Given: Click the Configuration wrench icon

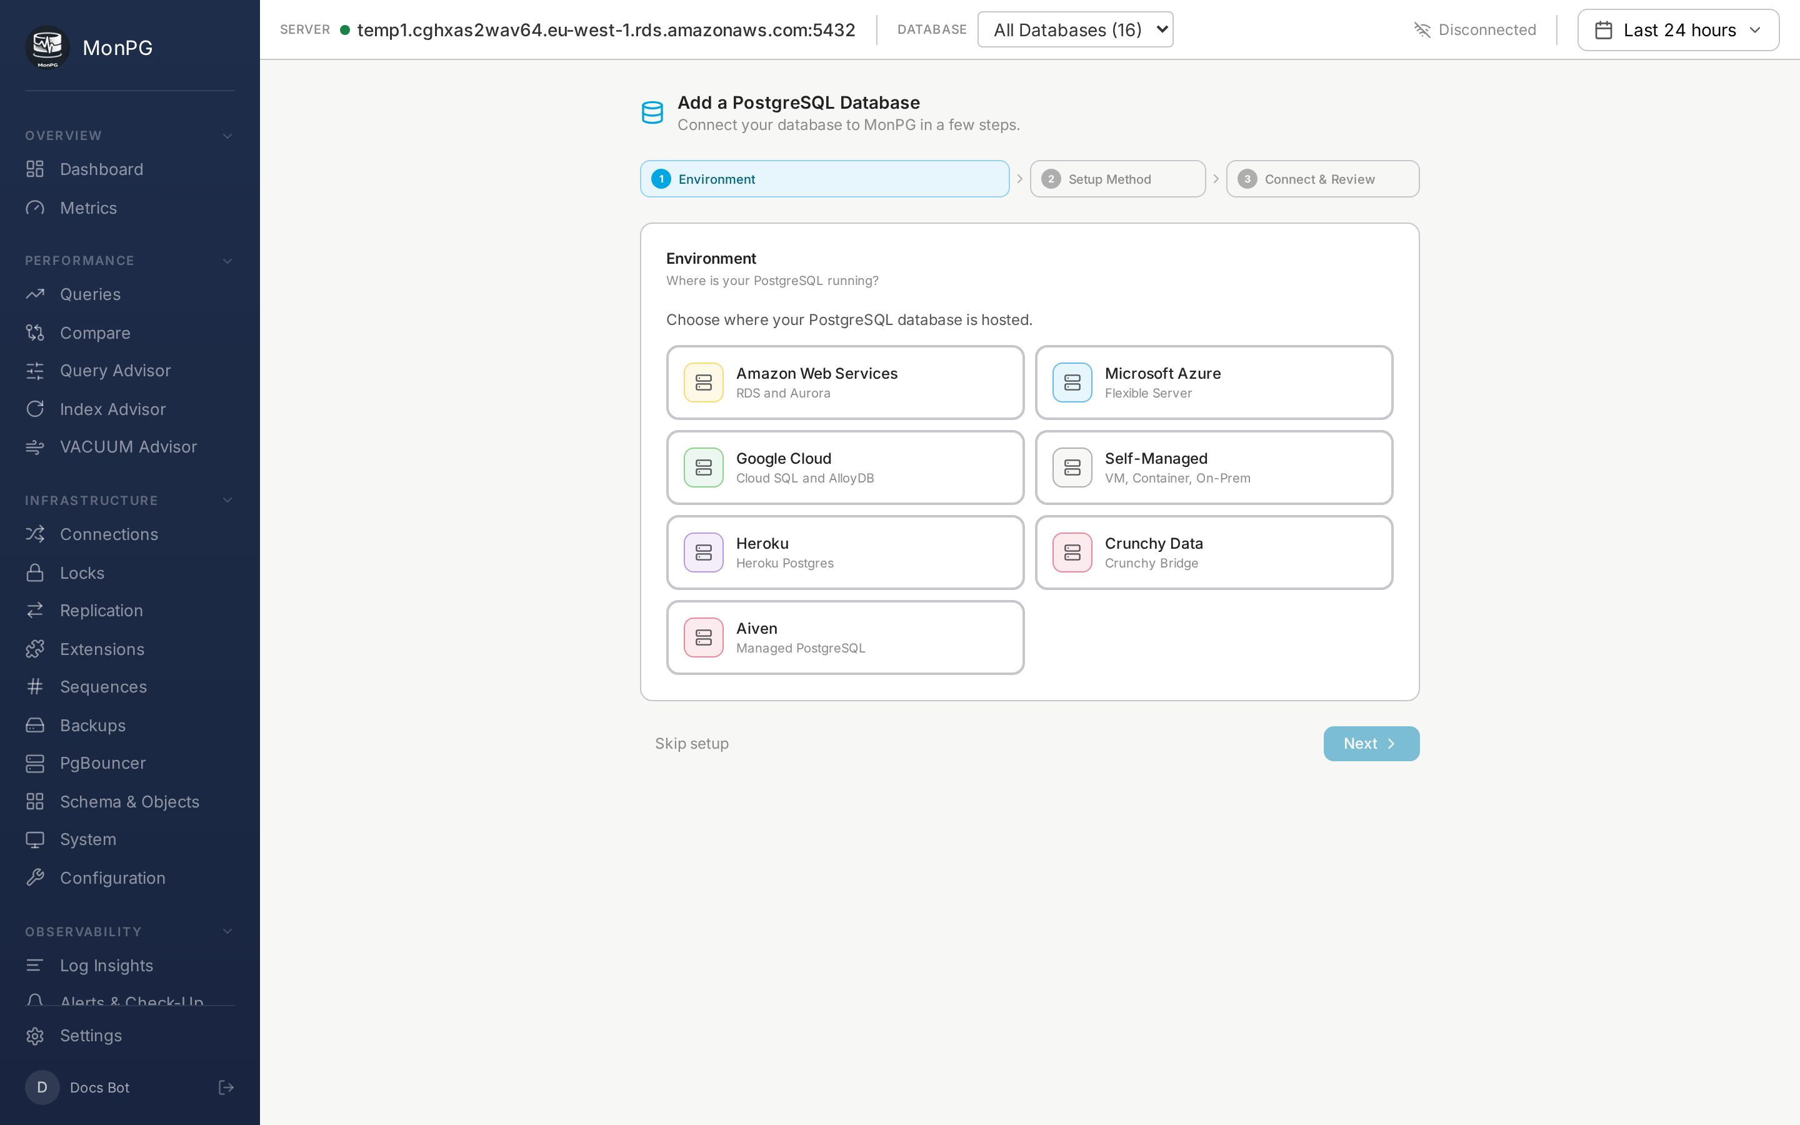Looking at the screenshot, I should tap(35, 878).
